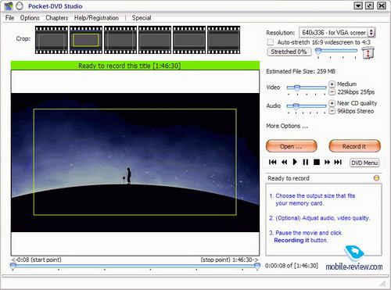391x290 pixels.
Task: Click the orange status indicator beside Ready to record
Action: pos(376,178)
